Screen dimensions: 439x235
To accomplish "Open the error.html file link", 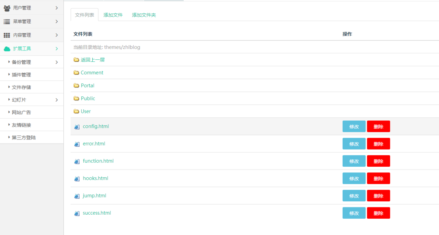I will [x=94, y=144].
